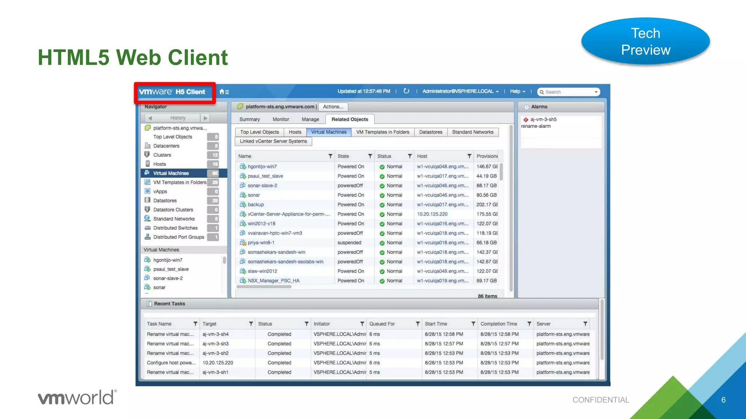This screenshot has height=419, width=746.
Task: Click the Standard Networks icon
Action: coord(147,218)
